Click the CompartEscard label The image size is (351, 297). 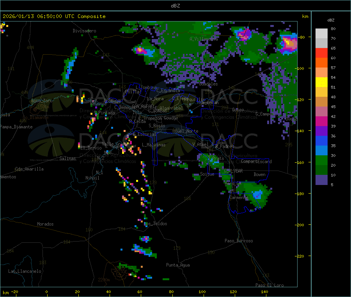pyautogui.click(x=256, y=162)
